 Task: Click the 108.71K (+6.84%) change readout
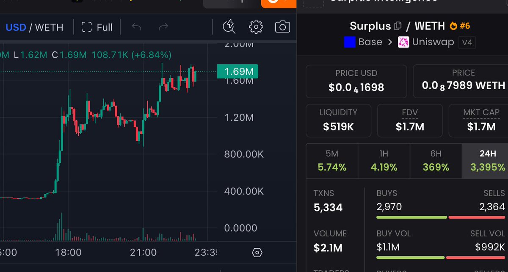pyautogui.click(x=131, y=55)
